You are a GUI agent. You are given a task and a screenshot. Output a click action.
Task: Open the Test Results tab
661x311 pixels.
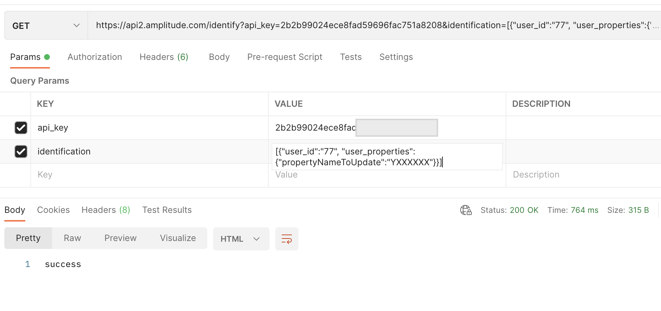[167, 210]
